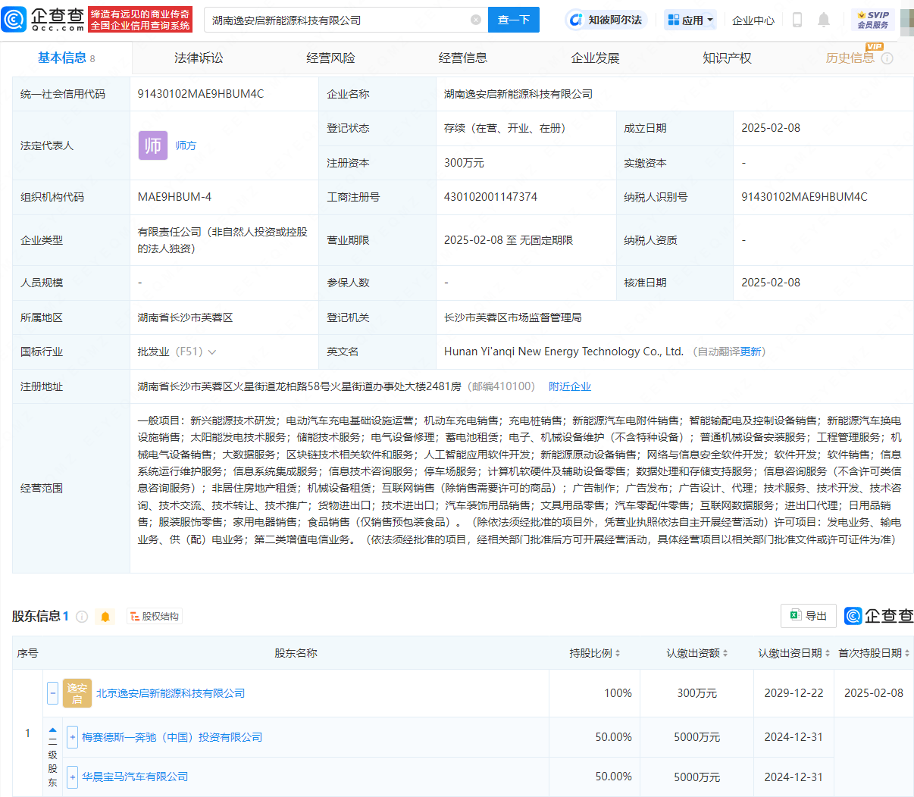The image size is (914, 797).
Task: Open 企业中心 link
Action: (753, 20)
